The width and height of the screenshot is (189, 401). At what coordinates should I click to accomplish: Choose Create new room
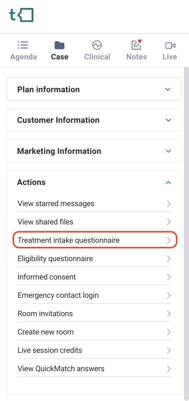(46, 332)
